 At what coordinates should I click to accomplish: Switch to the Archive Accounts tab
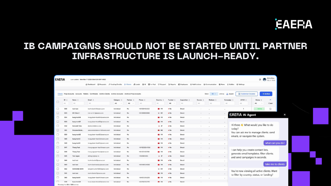(117, 94)
